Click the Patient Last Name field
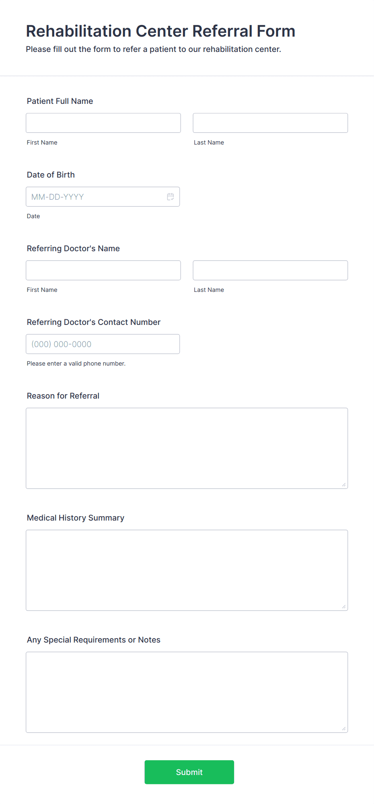 tap(270, 123)
